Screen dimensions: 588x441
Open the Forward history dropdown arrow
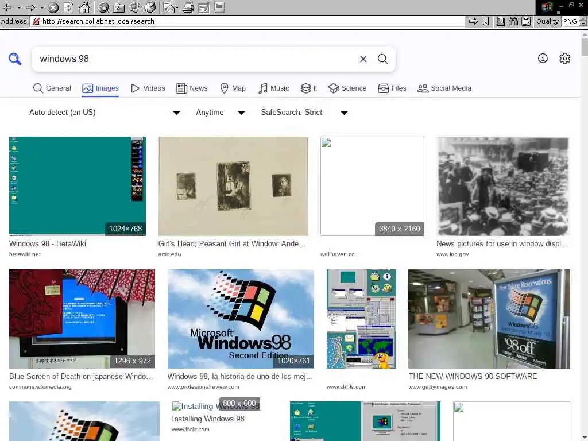tap(41, 7)
